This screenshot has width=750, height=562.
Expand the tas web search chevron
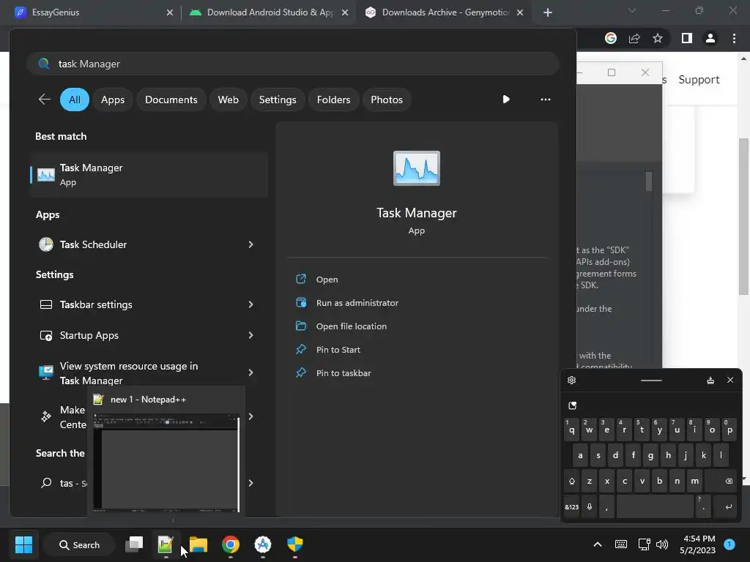click(250, 483)
